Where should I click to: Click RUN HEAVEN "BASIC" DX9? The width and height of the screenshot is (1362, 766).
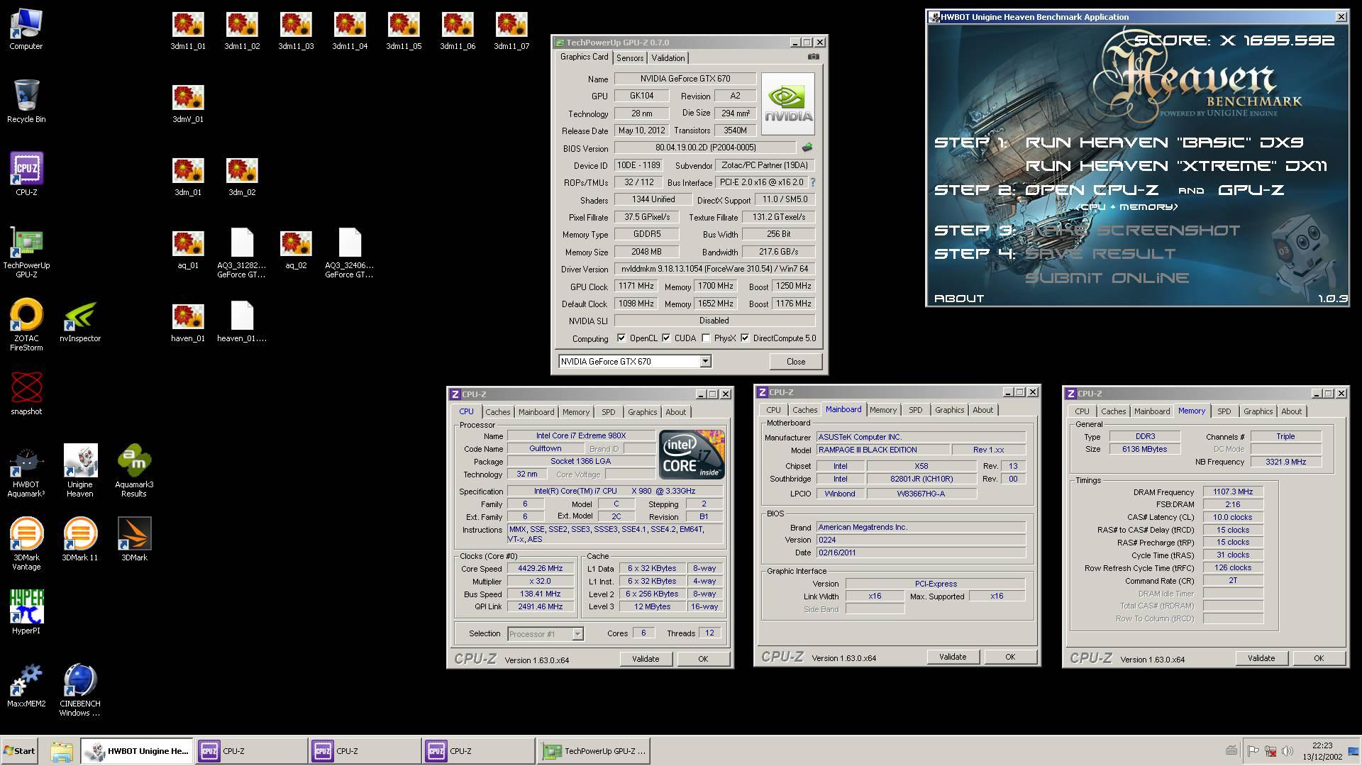(1164, 143)
